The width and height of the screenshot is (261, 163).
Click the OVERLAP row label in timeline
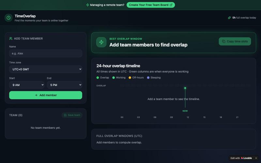click(x=101, y=86)
